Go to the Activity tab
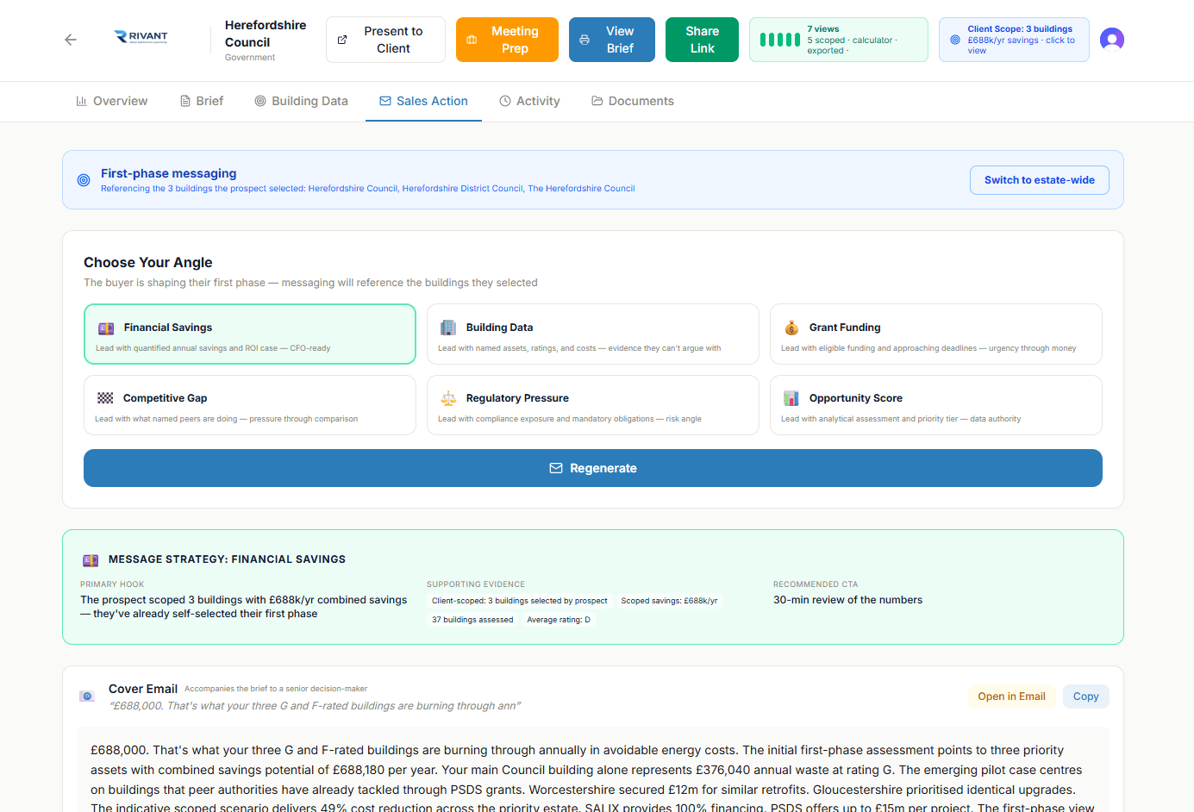 [x=530, y=101]
